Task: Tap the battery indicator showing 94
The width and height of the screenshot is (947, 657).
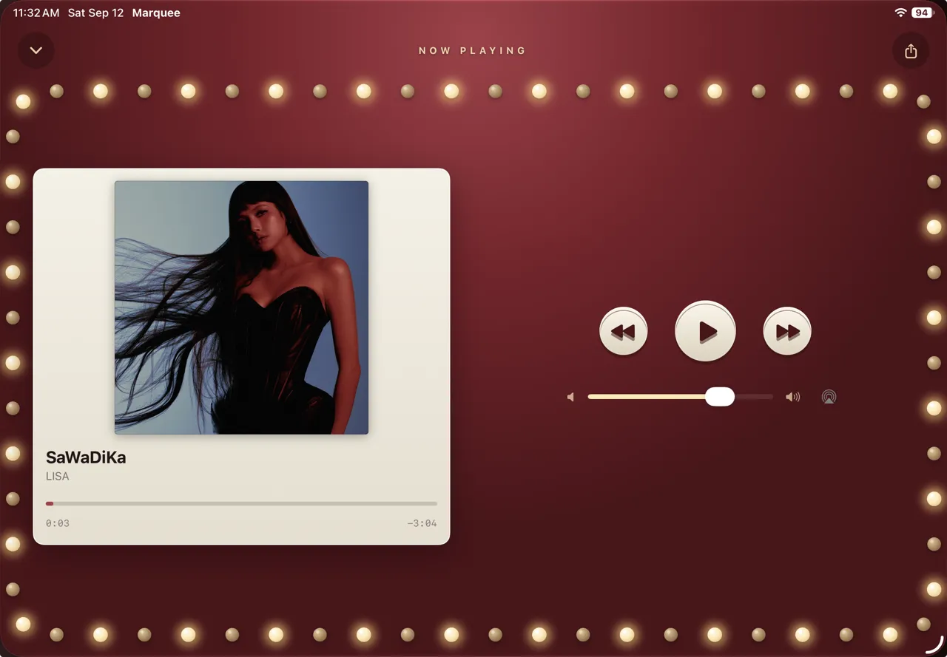Action: click(923, 13)
